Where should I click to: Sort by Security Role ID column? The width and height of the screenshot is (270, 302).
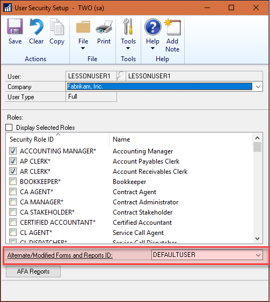tap(32, 139)
